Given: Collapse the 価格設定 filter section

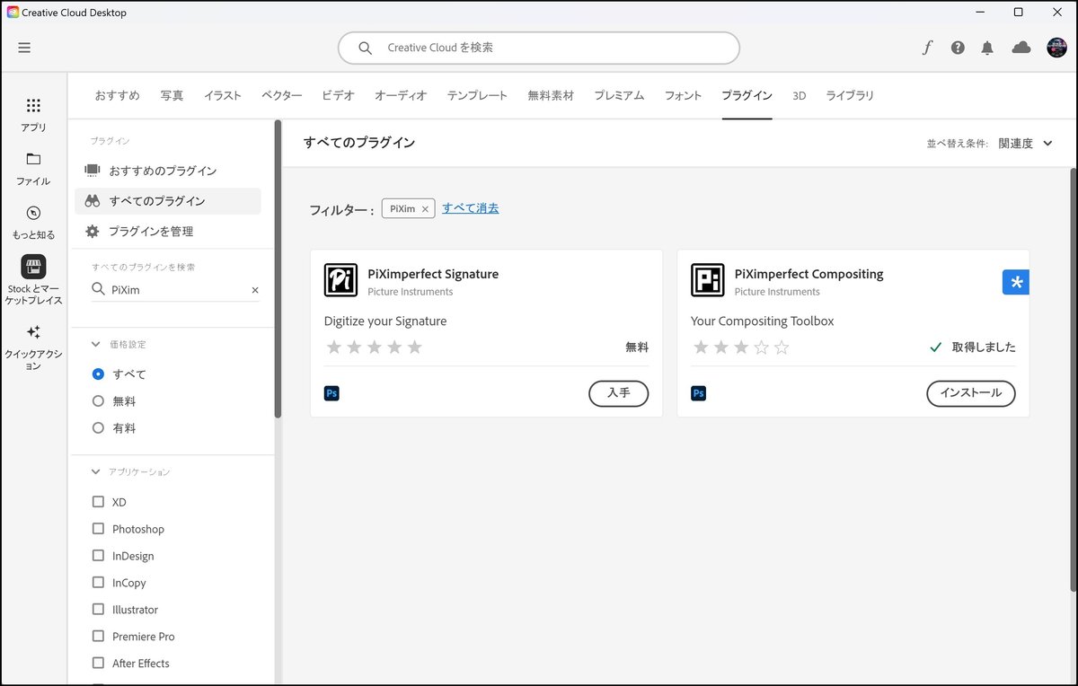Looking at the screenshot, I should pos(96,344).
